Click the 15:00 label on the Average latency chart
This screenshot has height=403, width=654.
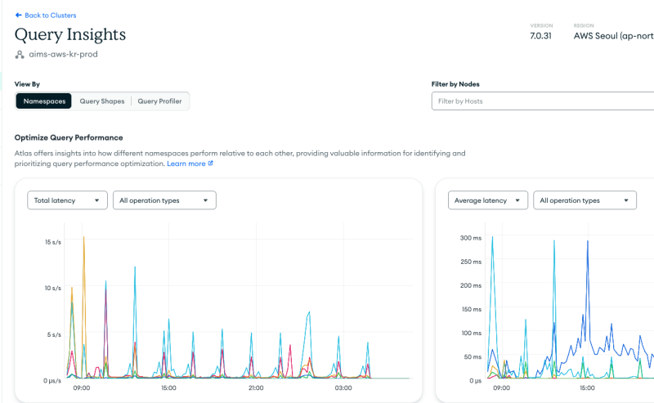click(586, 388)
